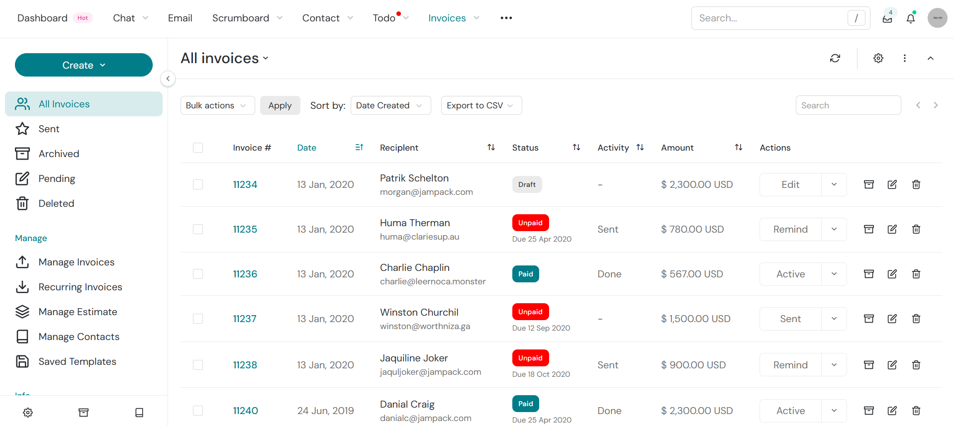Image resolution: width=954 pixels, height=426 pixels.
Task: Edit invoice 11235 with the pencil icon
Action: click(892, 229)
